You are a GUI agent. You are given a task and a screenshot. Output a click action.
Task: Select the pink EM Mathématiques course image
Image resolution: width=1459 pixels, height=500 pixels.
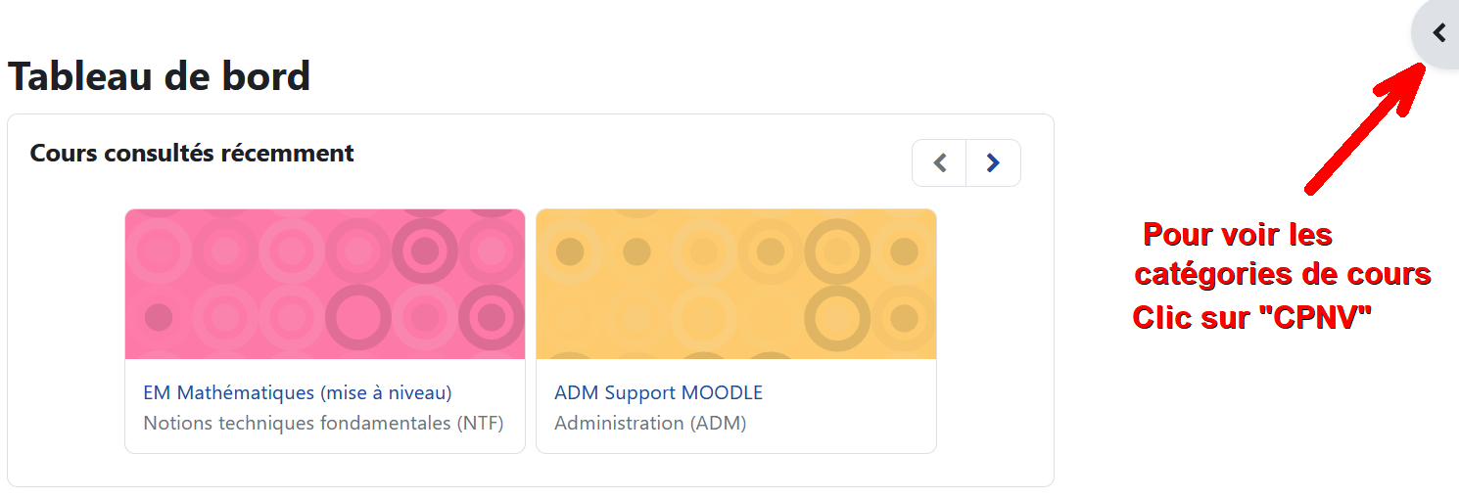point(325,284)
